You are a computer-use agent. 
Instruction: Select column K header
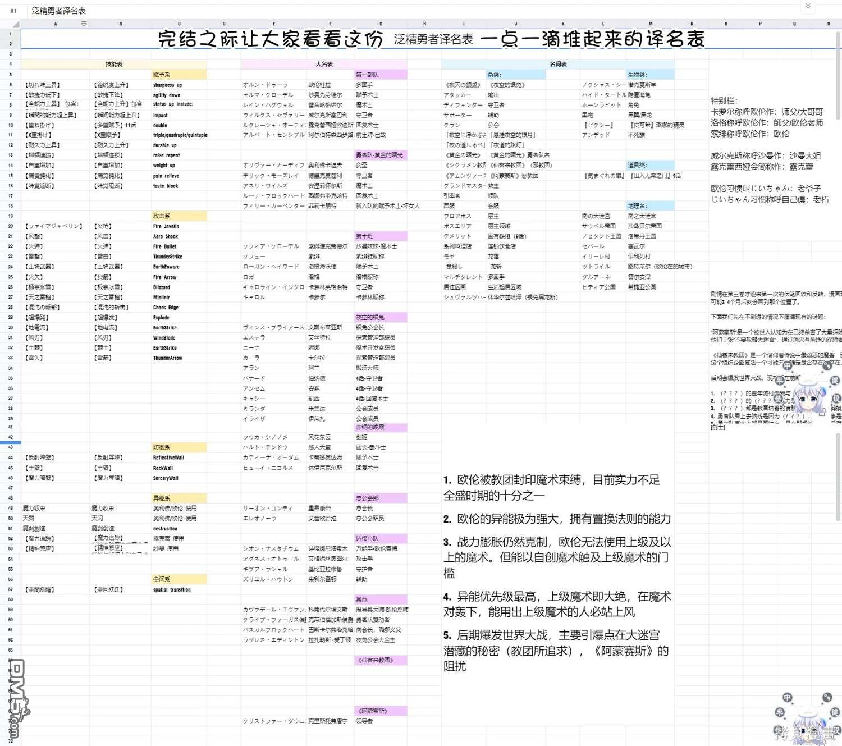pos(563,24)
